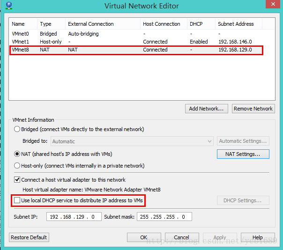Click the Restore Default button
The width and height of the screenshot is (283, 250).
(x=29, y=237)
